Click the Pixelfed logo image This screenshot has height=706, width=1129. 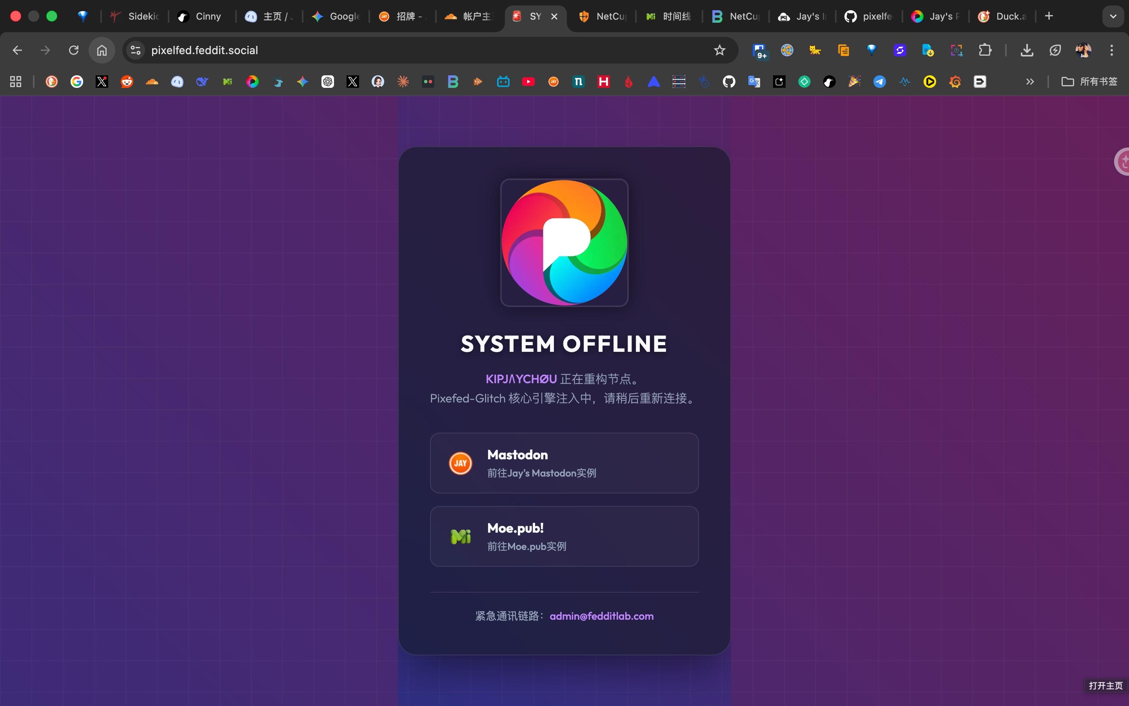(564, 242)
